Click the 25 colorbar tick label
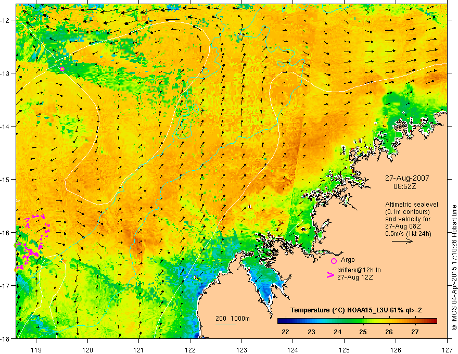This screenshot has height=354, width=458. [363, 332]
